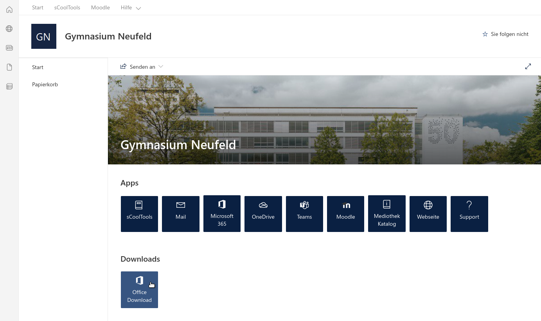
Task: Open the Teams app tile
Action: coord(304,214)
